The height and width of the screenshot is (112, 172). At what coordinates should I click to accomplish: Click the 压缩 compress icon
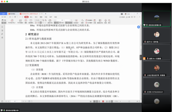click(95, 21)
